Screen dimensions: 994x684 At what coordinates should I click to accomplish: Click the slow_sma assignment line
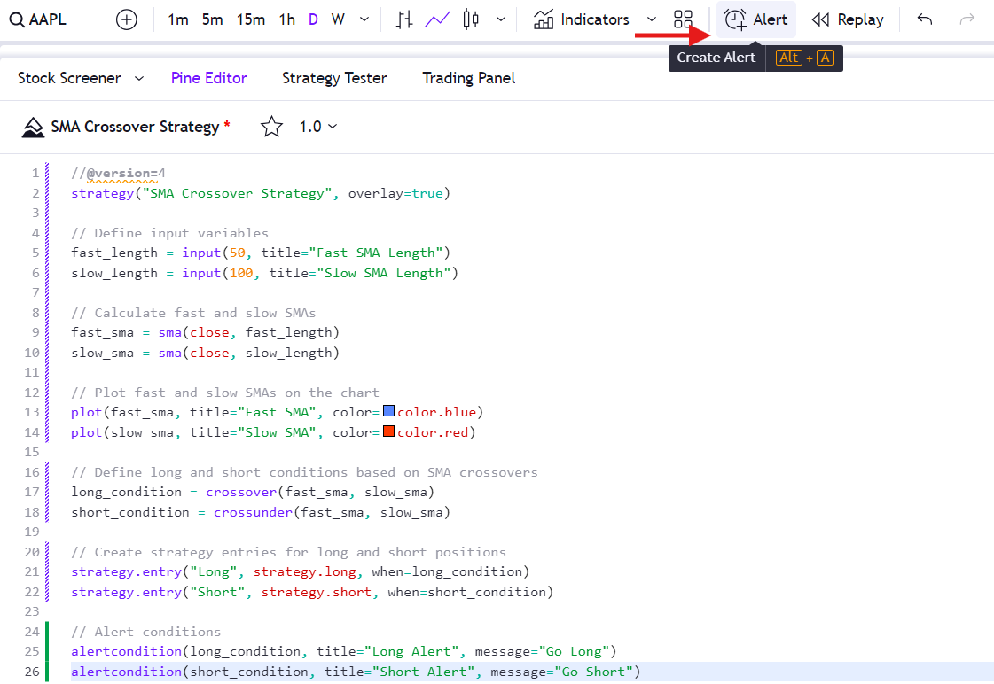click(206, 353)
